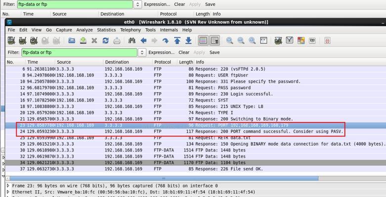Open the File menu
This screenshot has height=197, width=386.
[11, 30]
